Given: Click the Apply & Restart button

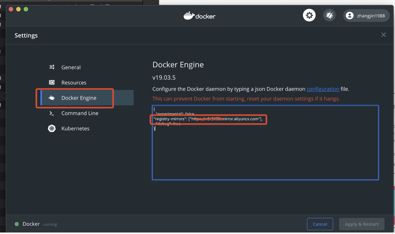Looking at the screenshot, I should (362, 224).
